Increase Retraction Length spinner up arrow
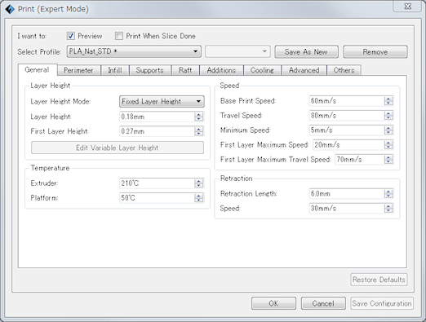 click(x=388, y=192)
